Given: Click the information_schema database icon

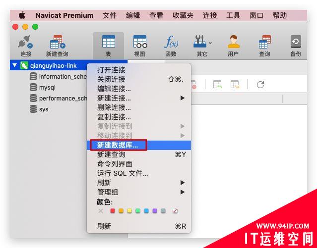Looking at the screenshot, I should pos(33,76).
